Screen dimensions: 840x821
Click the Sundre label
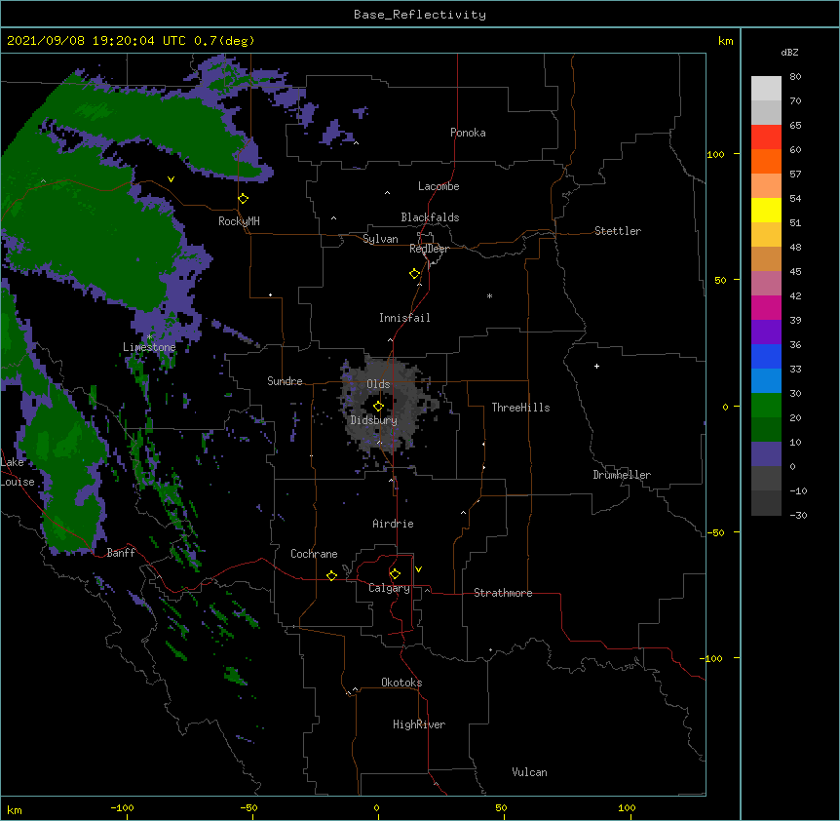285,381
